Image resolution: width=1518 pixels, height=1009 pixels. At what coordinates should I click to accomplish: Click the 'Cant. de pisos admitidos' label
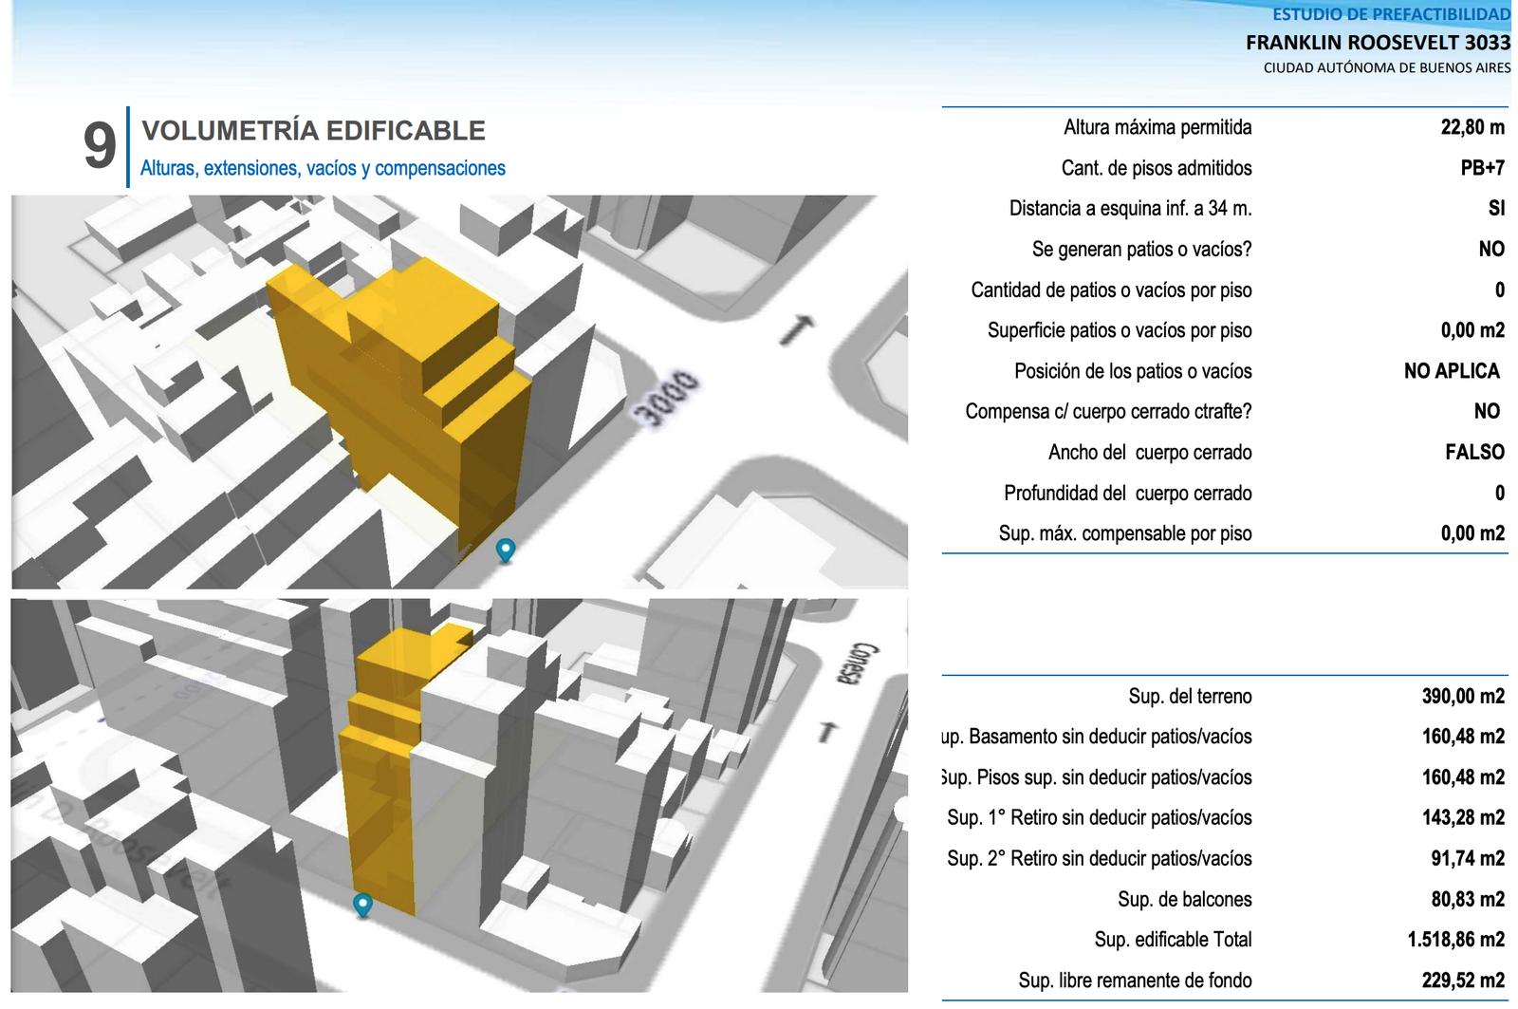[1157, 168]
